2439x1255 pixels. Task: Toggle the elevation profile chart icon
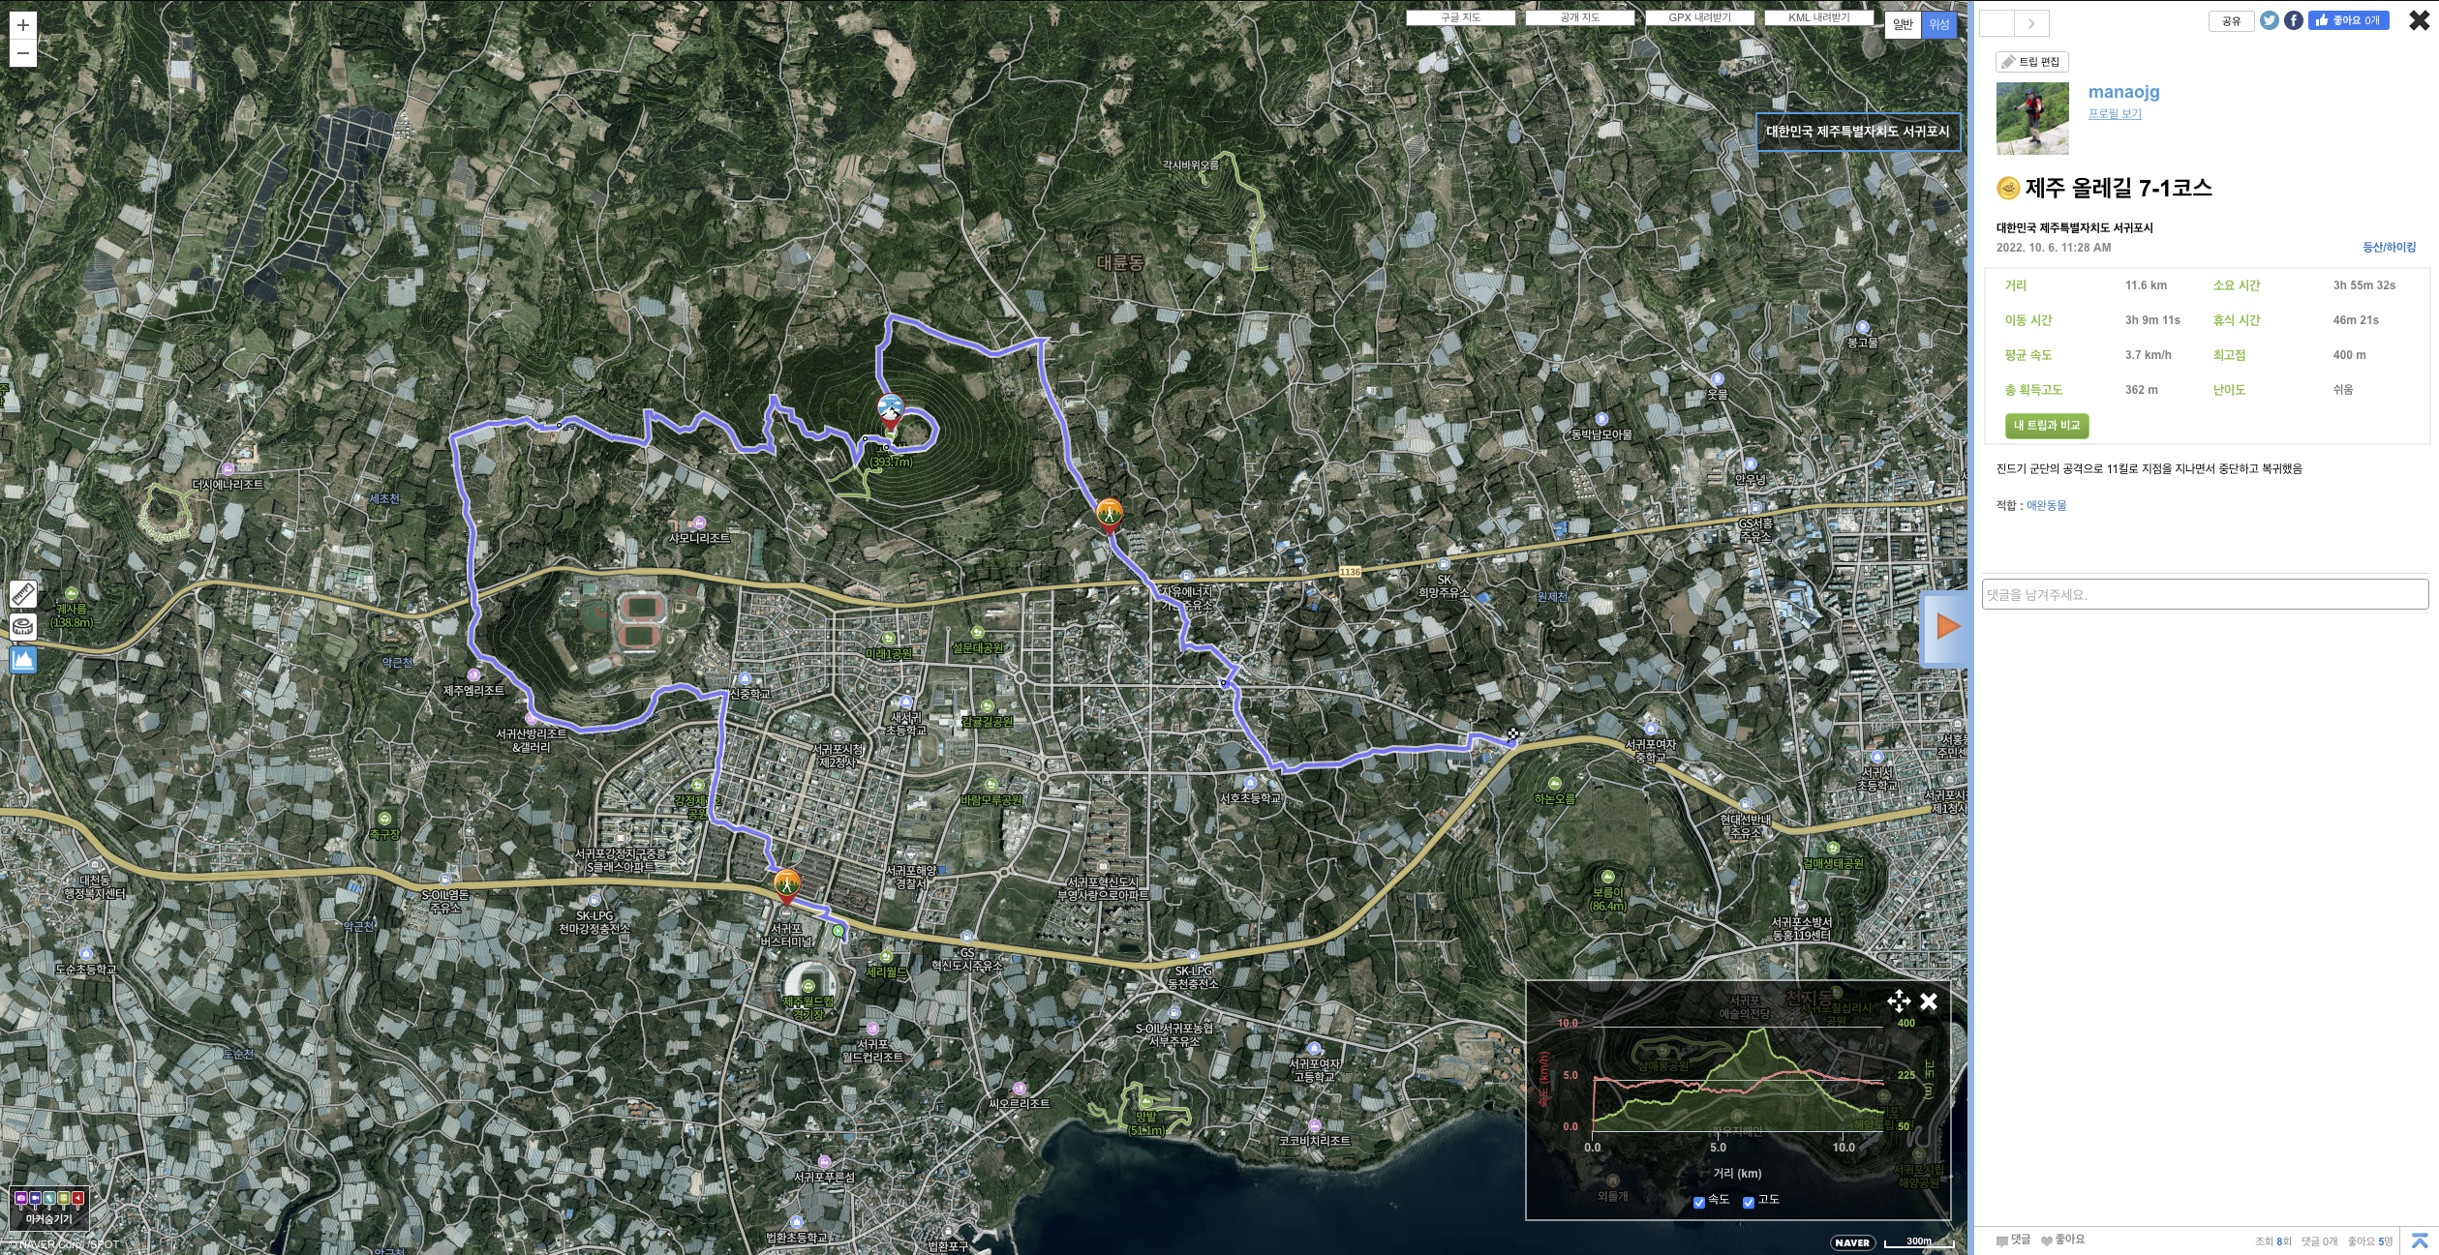(23, 660)
